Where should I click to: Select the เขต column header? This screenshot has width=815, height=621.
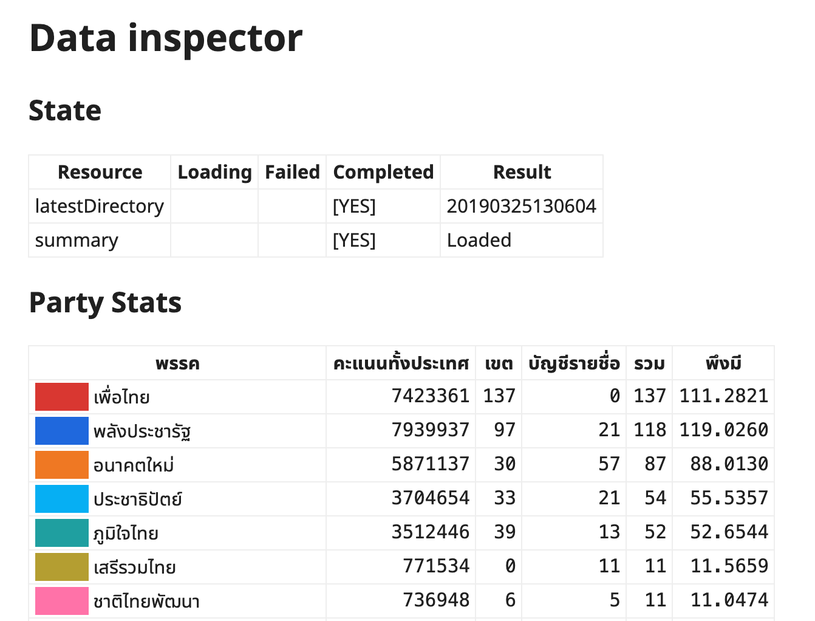click(499, 363)
